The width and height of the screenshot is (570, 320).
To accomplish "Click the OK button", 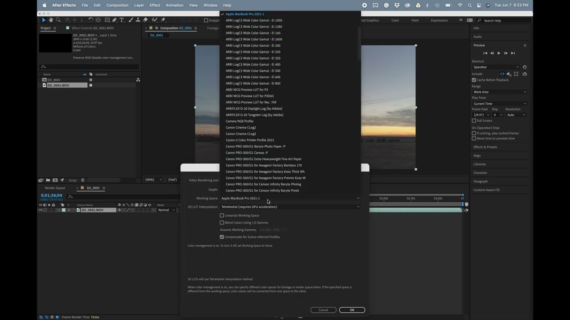I will pos(352,310).
